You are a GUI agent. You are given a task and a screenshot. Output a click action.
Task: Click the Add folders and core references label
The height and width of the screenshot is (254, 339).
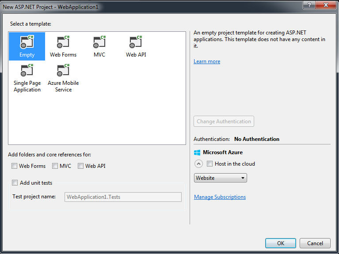coord(50,155)
